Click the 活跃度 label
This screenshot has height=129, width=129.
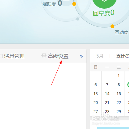pyautogui.click(x=49, y=4)
